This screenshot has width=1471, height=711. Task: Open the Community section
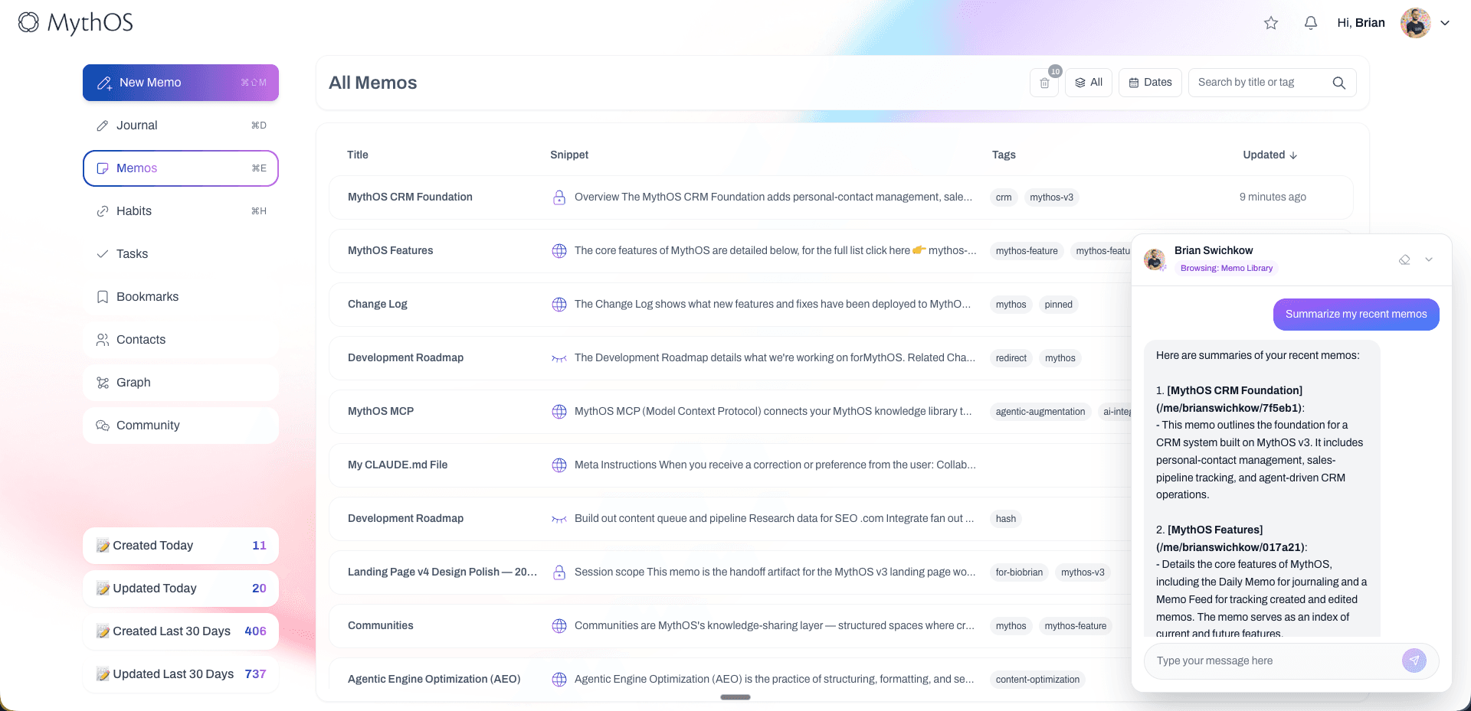pos(148,425)
